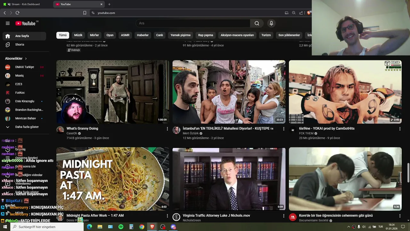Open Discord from taskbar
Image resolution: width=410 pixels, height=231 pixels.
tap(173, 227)
